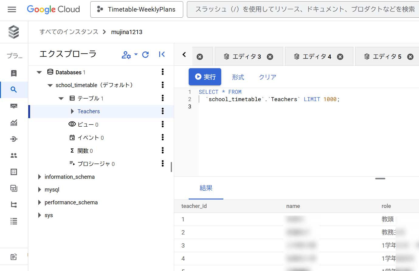The width and height of the screenshot is (419, 271).
Task: Expand the performance_schema database
Action: pyautogui.click(x=39, y=202)
